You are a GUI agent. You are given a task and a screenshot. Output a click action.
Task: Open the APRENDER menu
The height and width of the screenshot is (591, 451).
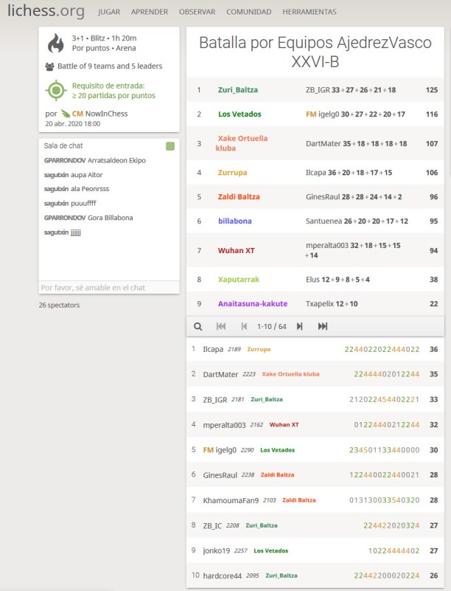(x=150, y=12)
